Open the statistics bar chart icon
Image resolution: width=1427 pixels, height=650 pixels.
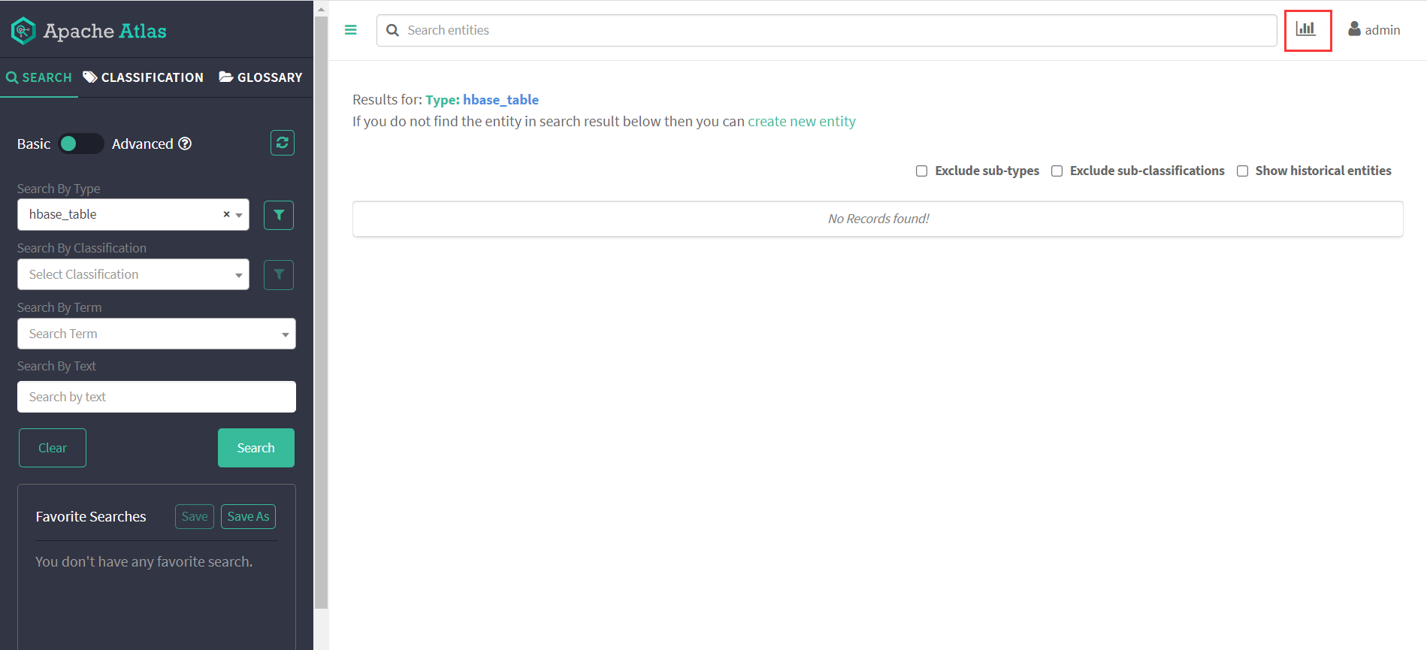pyautogui.click(x=1306, y=29)
